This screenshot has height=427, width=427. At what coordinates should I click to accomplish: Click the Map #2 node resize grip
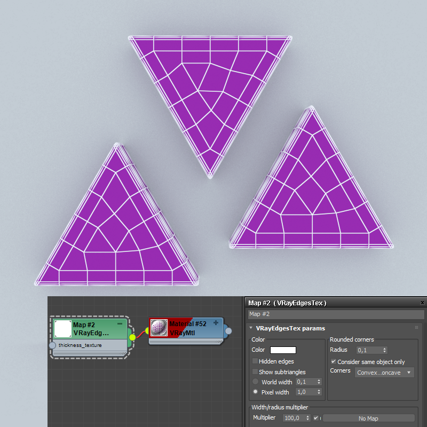coord(123,353)
